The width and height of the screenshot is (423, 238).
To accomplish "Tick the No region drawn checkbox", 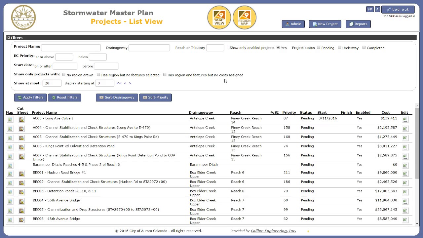I will 64,75.
